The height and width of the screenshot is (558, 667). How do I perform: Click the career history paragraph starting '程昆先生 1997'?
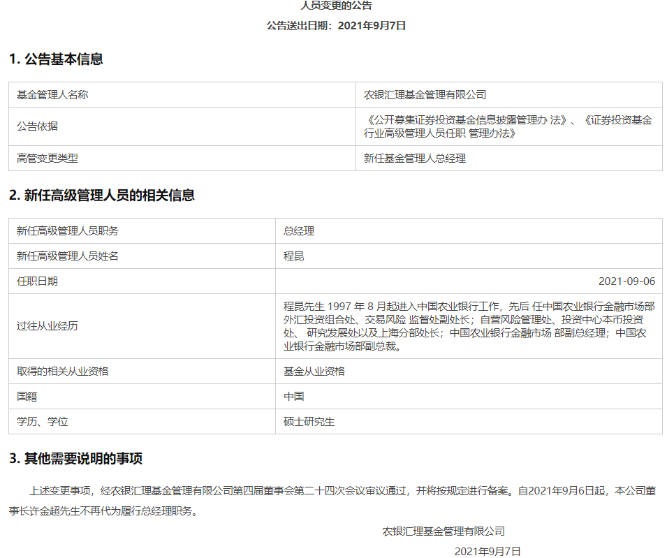pyautogui.click(x=469, y=326)
